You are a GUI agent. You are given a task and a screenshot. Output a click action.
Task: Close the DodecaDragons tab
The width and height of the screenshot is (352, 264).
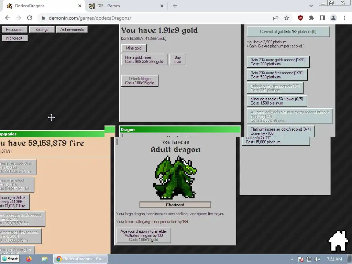pyautogui.click(x=80, y=6)
